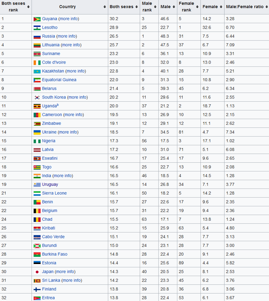
Task: Open Sri Lanka's "more info" link
Action: 72,280
